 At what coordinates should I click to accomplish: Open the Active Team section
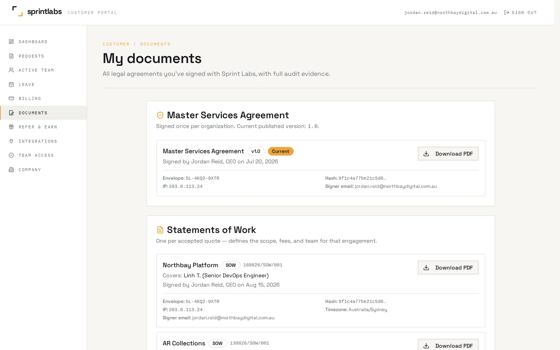coord(43,70)
